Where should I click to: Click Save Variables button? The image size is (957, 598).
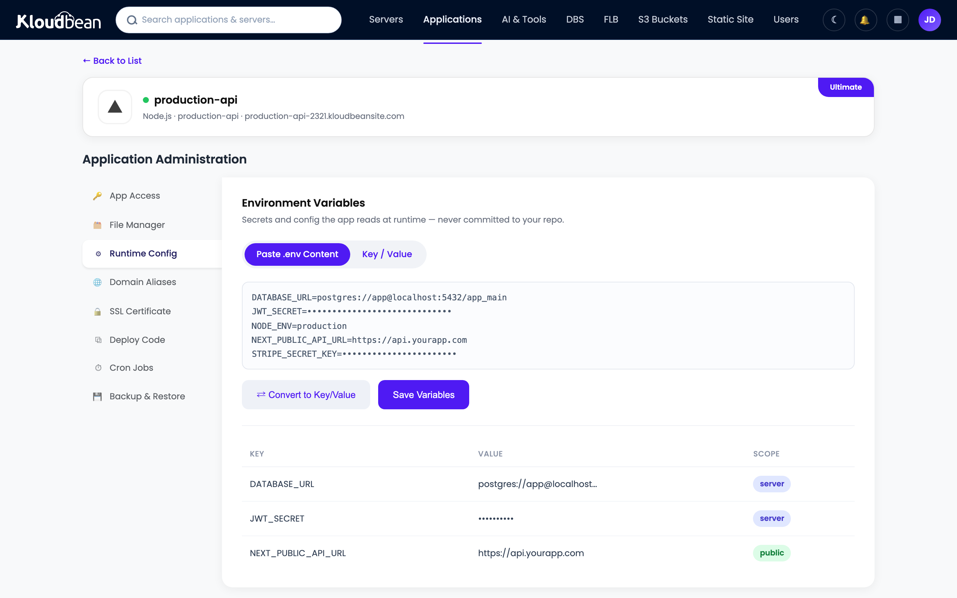coord(423,395)
